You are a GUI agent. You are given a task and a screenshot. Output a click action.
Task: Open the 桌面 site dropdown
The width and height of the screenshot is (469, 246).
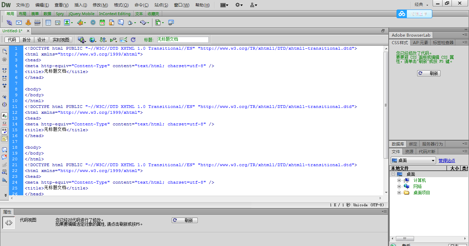click(x=413, y=160)
